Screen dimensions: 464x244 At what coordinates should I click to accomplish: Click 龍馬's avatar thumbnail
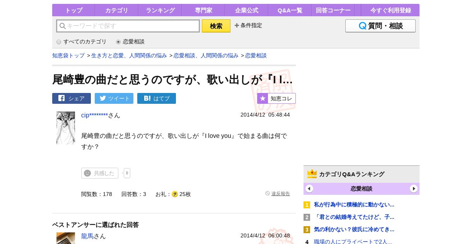(x=66, y=238)
